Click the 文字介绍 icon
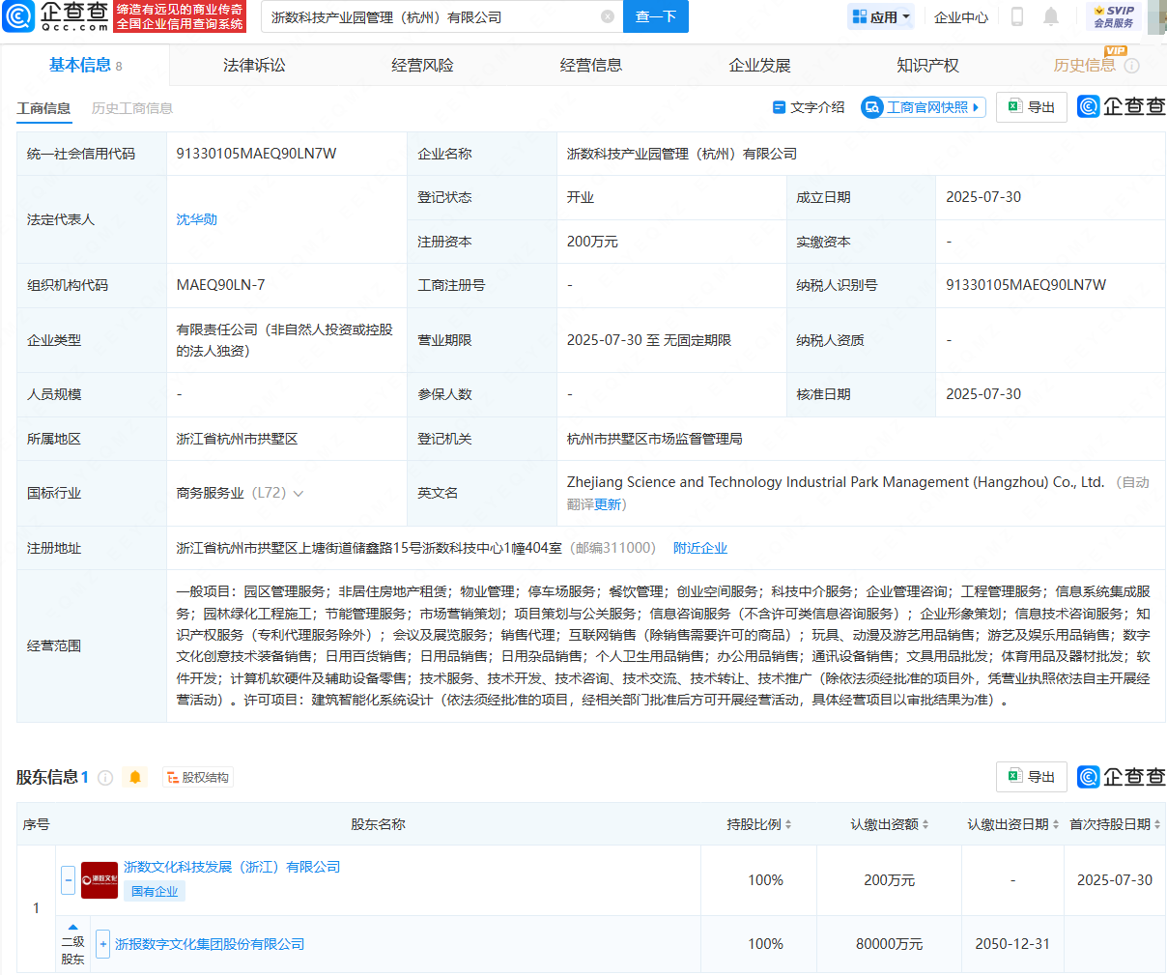The height and width of the screenshot is (975, 1167). (779, 107)
